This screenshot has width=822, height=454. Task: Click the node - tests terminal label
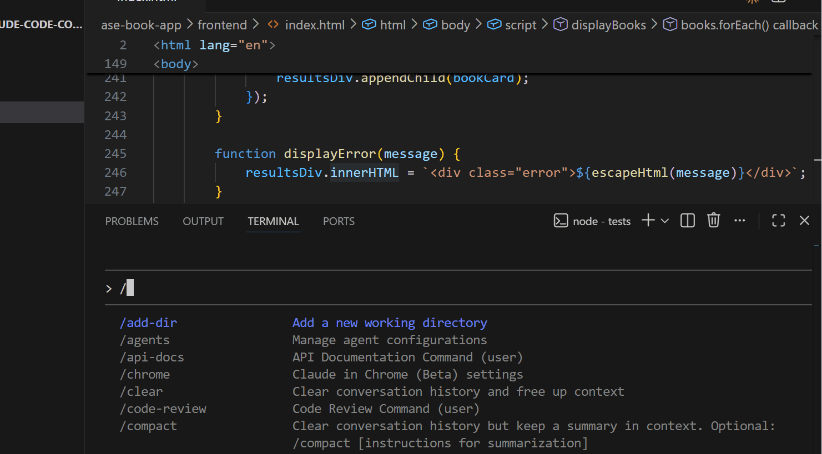[x=602, y=221]
